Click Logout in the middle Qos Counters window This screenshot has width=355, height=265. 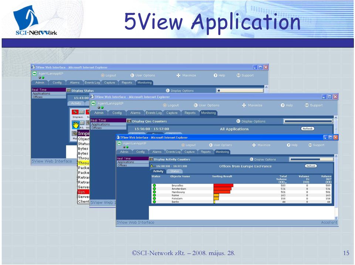(x=171, y=105)
